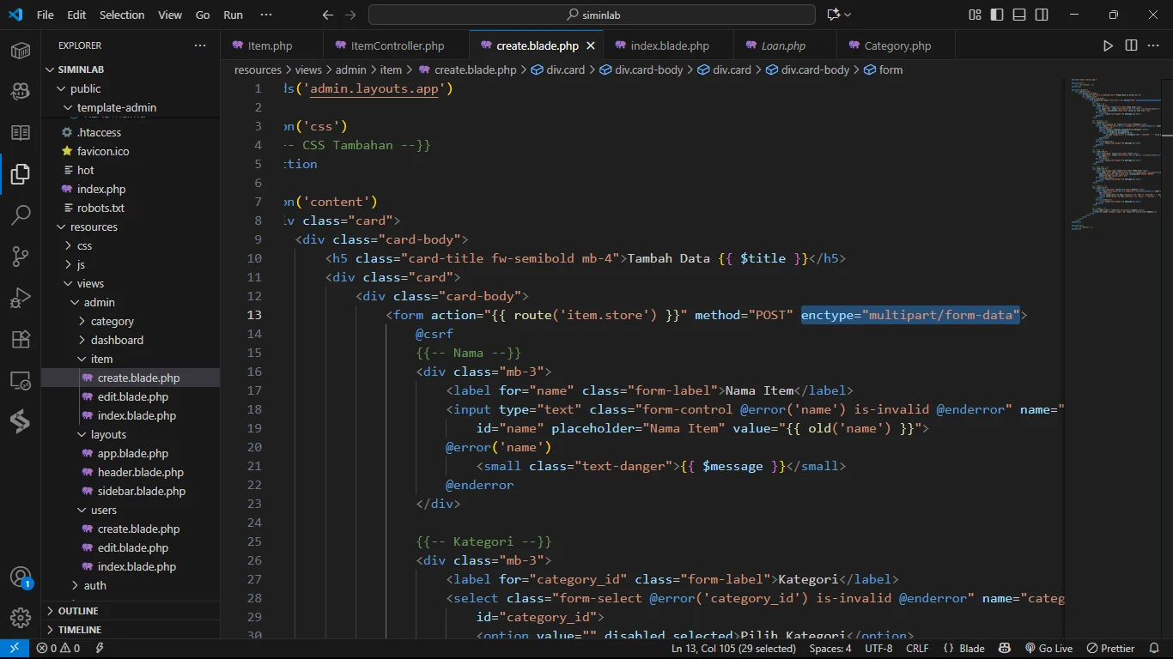Open the Search view in activity bar
The width and height of the screenshot is (1173, 659).
[21, 215]
